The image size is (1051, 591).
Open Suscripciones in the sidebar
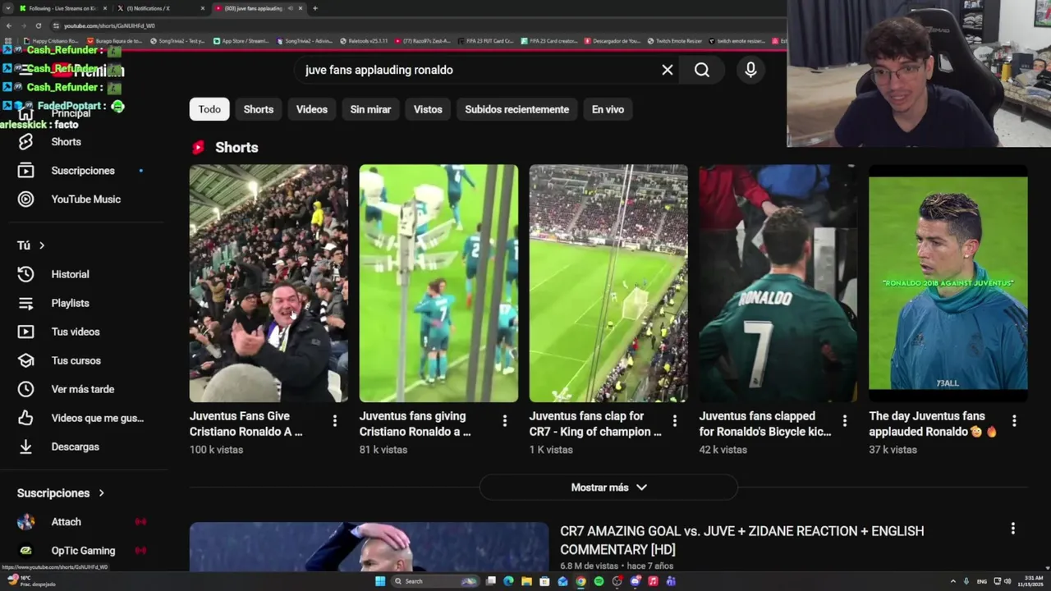point(83,171)
